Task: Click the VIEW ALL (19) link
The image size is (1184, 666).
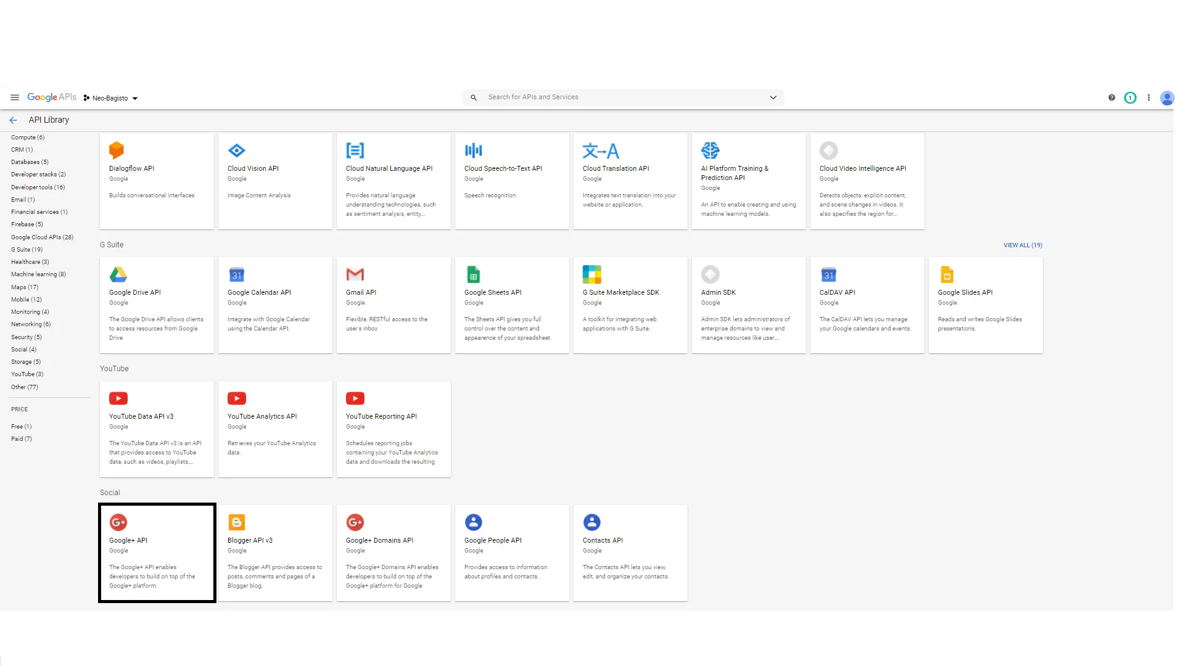Action: pyautogui.click(x=1022, y=245)
